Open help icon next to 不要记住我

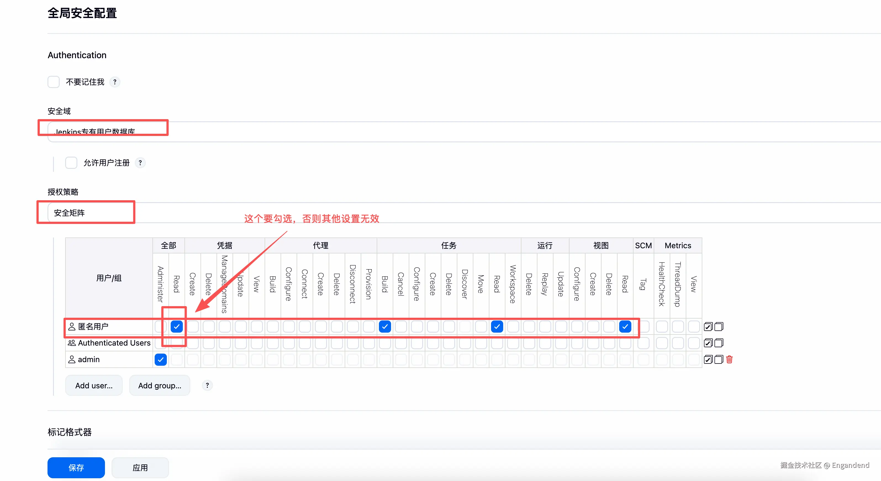click(115, 82)
